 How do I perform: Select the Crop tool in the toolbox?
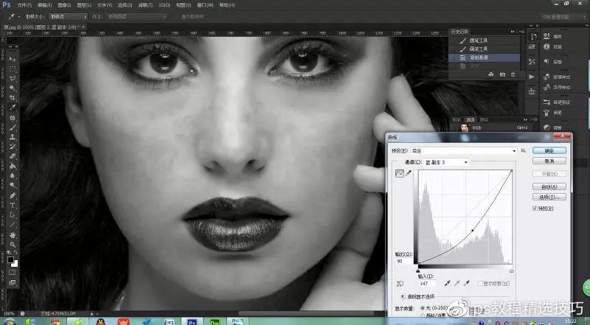(x=13, y=97)
